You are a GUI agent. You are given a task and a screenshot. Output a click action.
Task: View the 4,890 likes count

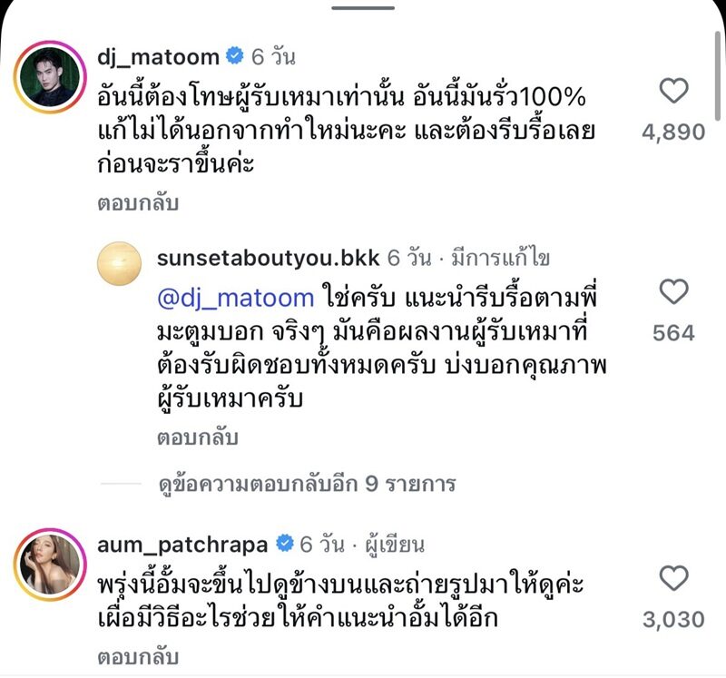(x=673, y=133)
